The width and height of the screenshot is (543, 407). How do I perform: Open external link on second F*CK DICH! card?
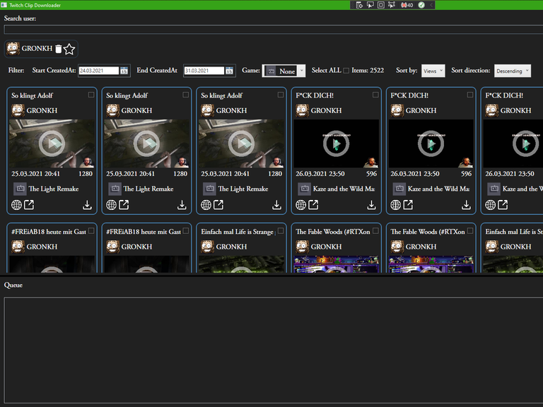[x=408, y=205]
